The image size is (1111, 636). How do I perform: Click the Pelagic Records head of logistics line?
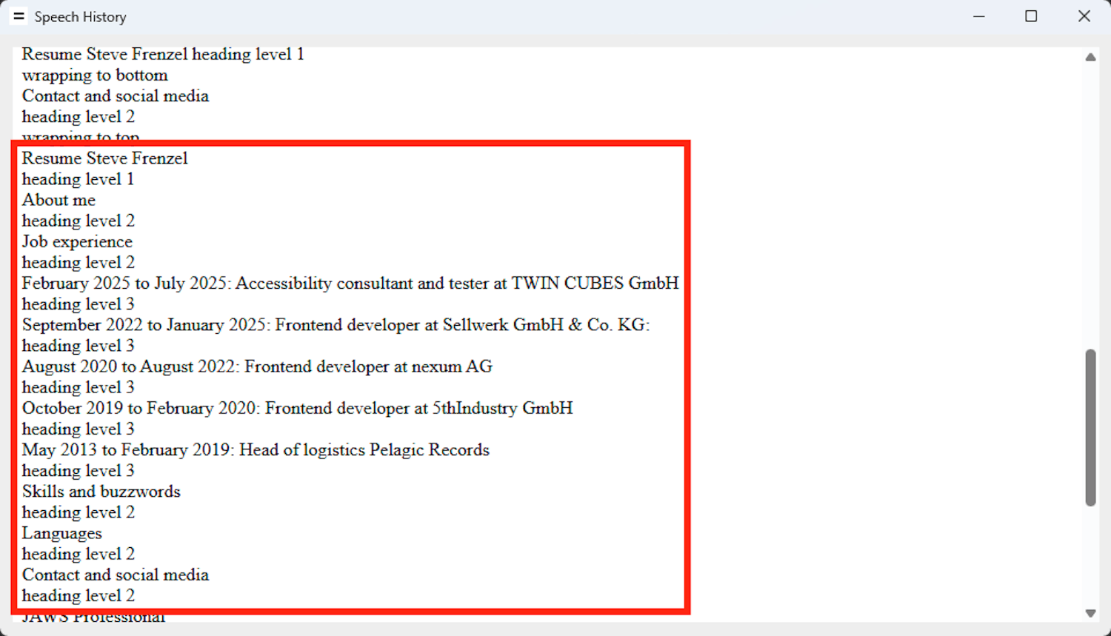point(256,450)
